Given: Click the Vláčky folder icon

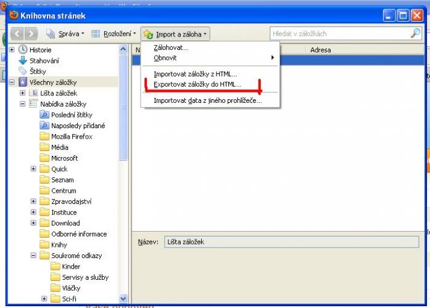Looking at the screenshot, I should 56,288.
